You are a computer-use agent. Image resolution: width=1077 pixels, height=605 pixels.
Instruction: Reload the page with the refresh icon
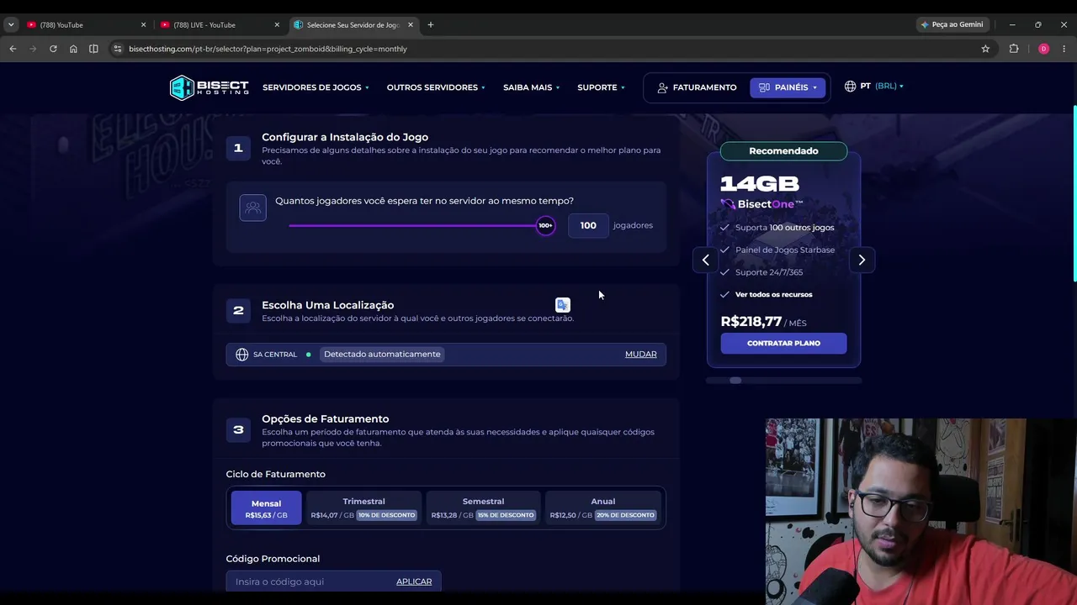click(53, 49)
